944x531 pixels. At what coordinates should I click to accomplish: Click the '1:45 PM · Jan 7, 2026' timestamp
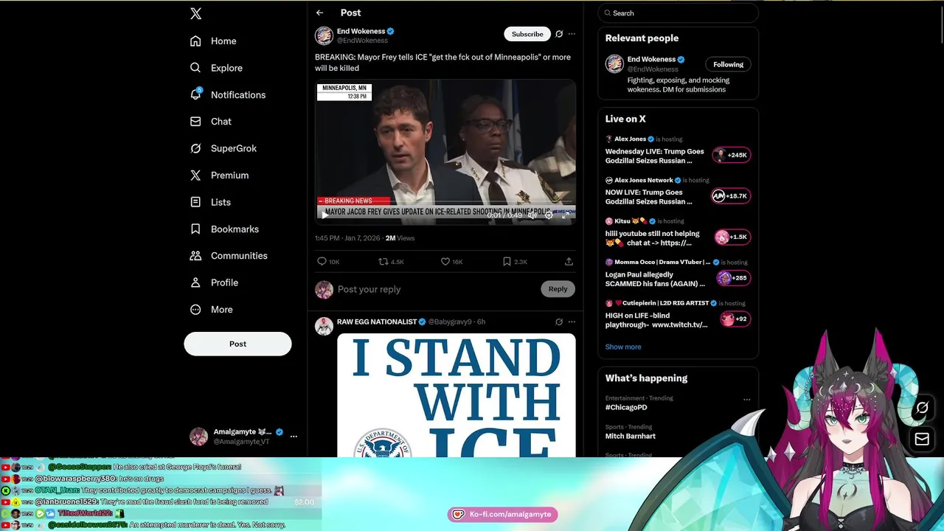[x=348, y=239]
